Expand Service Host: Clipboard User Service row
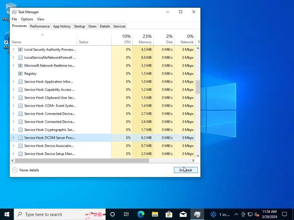Image resolution: width=294 pixels, height=220 pixels. [13, 98]
